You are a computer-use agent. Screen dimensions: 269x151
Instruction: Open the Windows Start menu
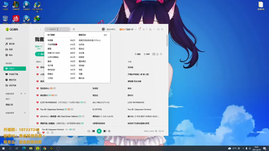pos(3,148)
